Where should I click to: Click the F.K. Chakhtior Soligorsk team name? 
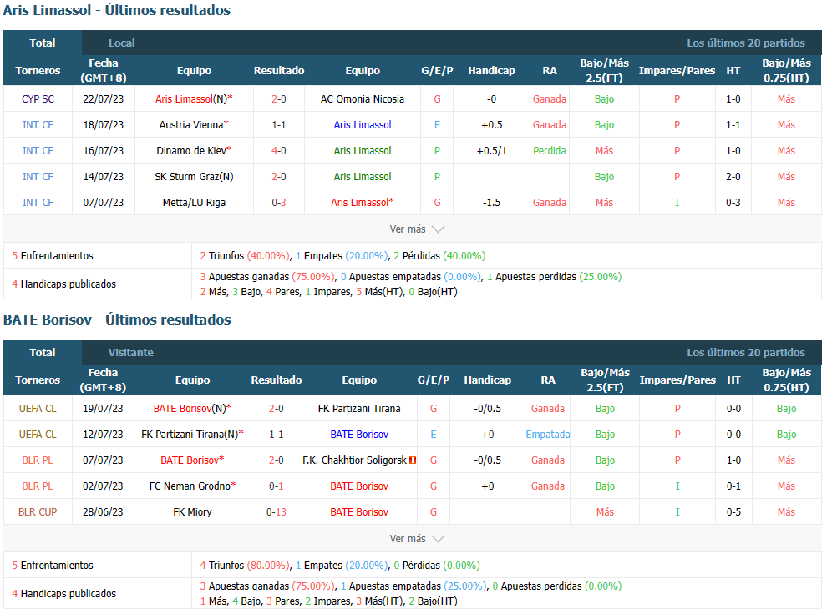(355, 460)
